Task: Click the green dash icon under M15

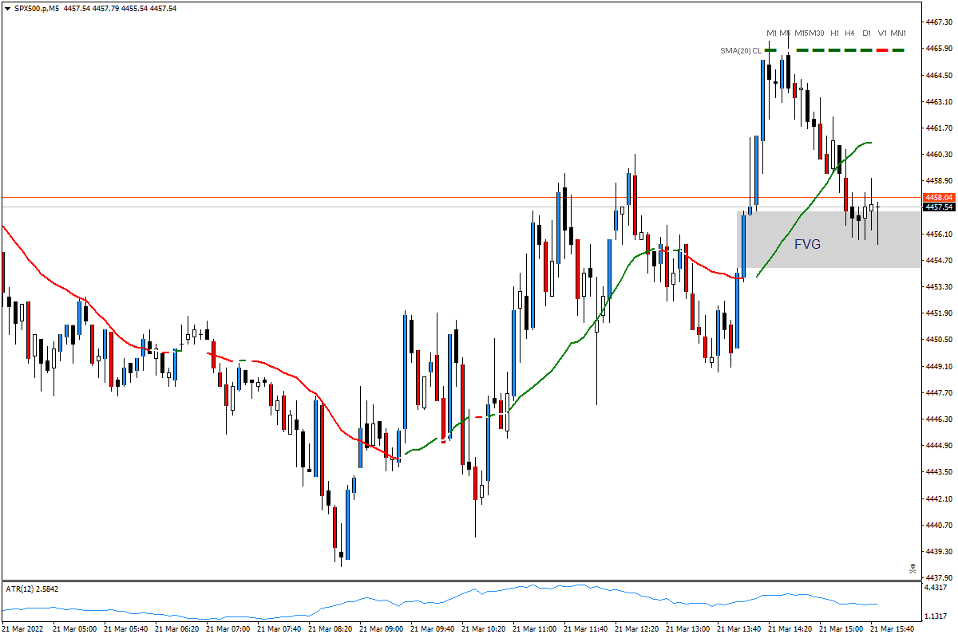Action: [x=802, y=49]
